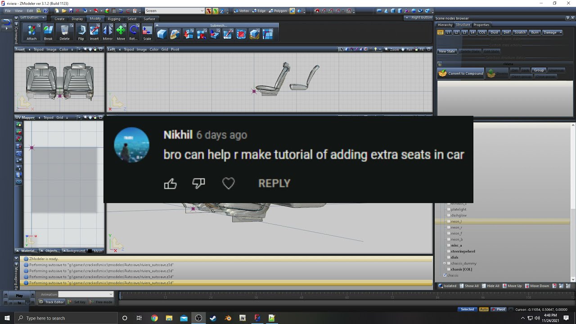
Task: Open the Right button dropdown
Action: pos(418,18)
